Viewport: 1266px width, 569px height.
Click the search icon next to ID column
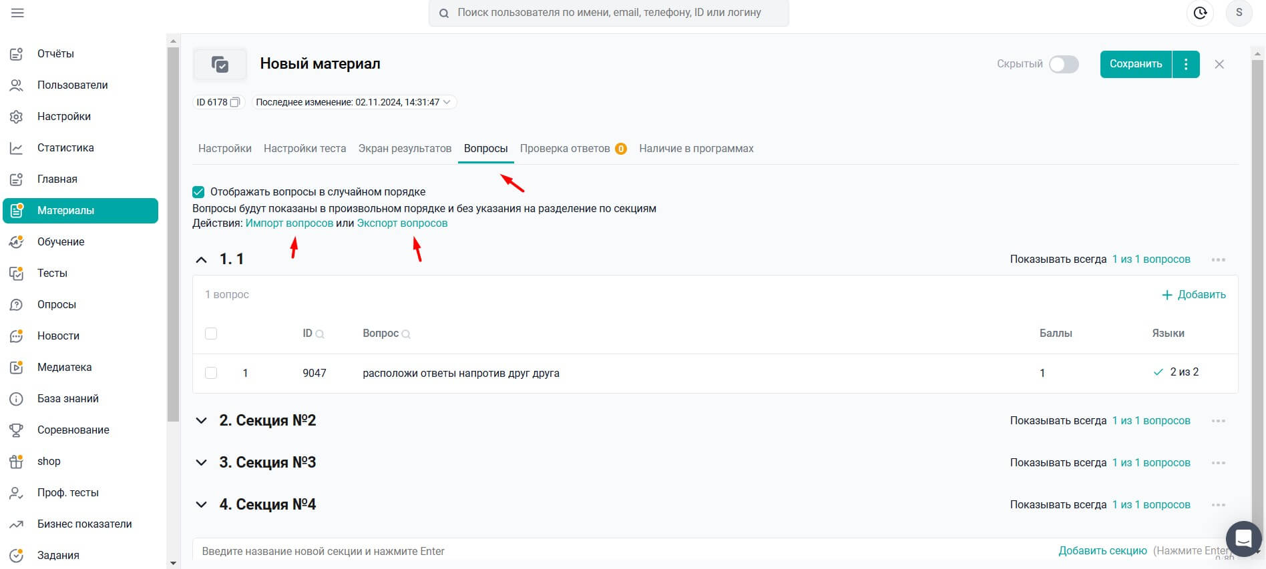320,334
